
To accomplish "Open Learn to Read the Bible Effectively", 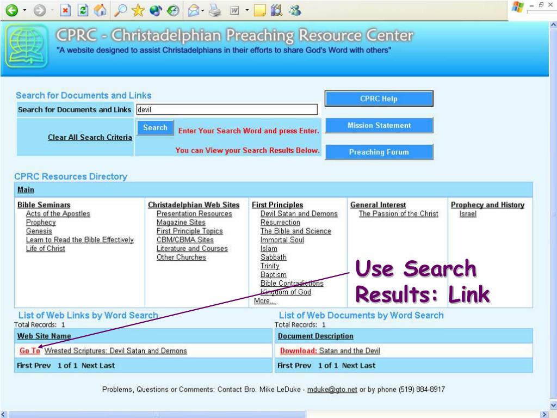I will (x=80, y=240).
